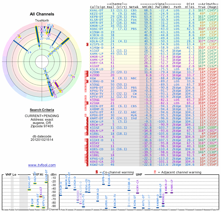Image resolution: width=221 pixels, height=212 pixels.
Task: Choose the KOIN-DT callsign in the table
Action: [96, 106]
